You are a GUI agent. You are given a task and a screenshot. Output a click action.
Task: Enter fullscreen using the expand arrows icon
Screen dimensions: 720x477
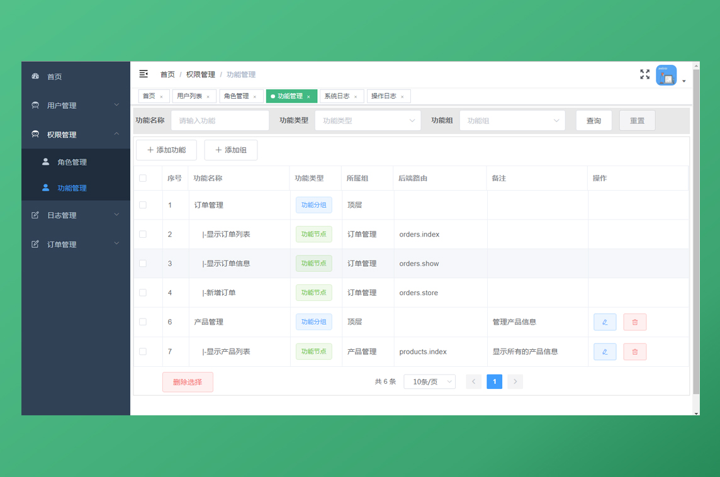pyautogui.click(x=644, y=74)
